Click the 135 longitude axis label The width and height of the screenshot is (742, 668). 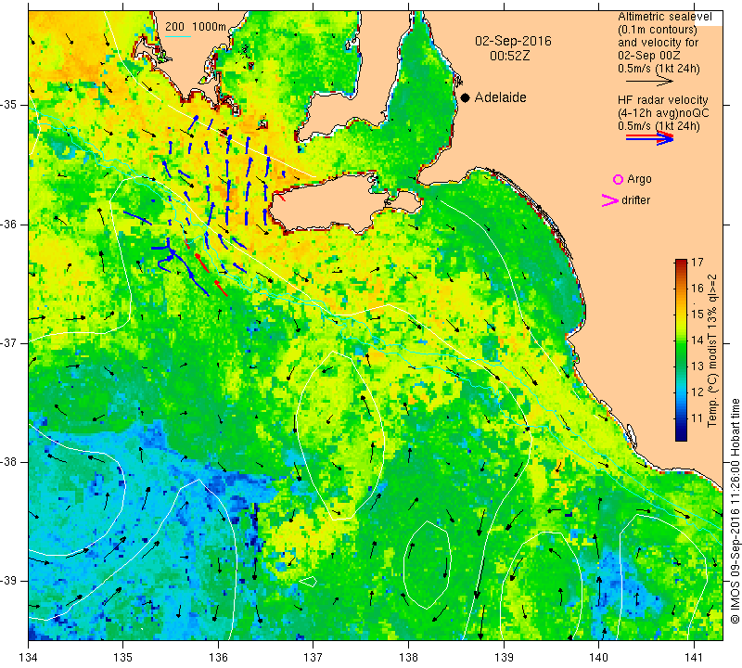[123, 658]
